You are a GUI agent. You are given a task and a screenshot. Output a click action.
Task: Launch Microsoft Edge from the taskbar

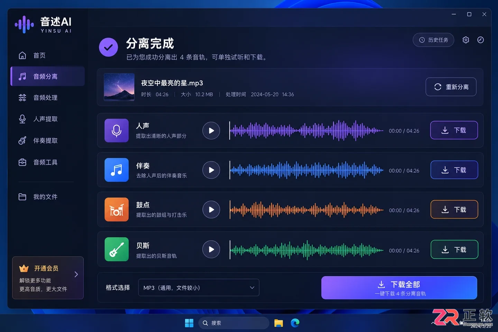295,323
